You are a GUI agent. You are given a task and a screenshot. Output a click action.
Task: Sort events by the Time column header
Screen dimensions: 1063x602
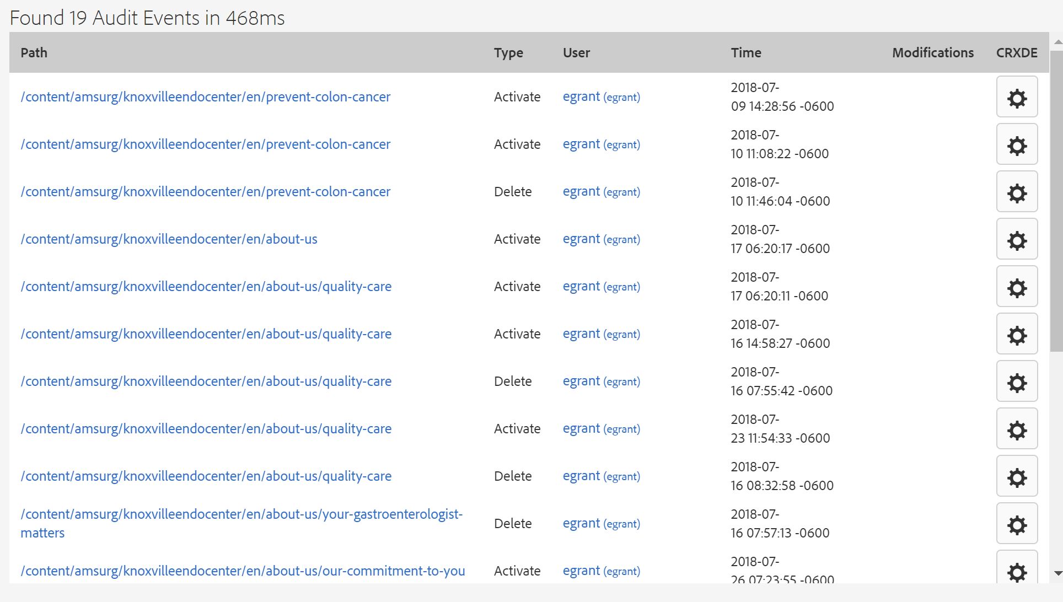point(746,53)
